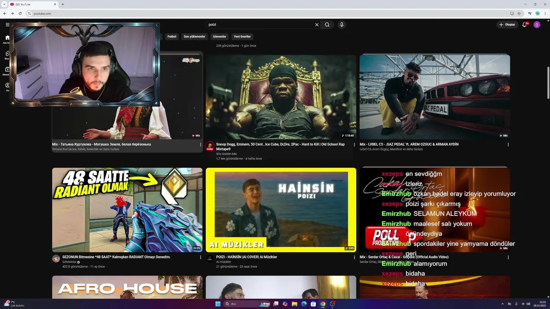The width and height of the screenshot is (550, 309).
Task: Open options for SEZONUN Bitmesine video
Action: 201,257
